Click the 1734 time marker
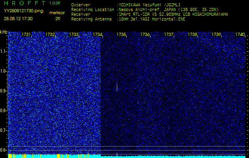 pyautogui.click(x=97, y=34)
